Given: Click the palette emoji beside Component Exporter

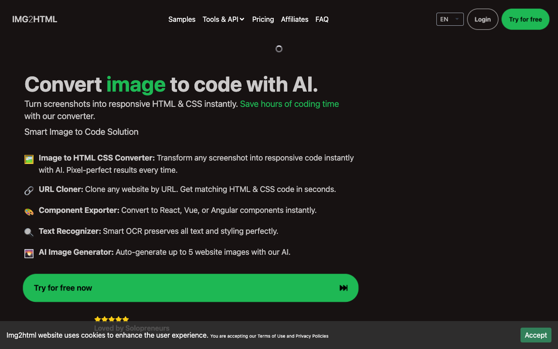Looking at the screenshot, I should [x=29, y=212].
